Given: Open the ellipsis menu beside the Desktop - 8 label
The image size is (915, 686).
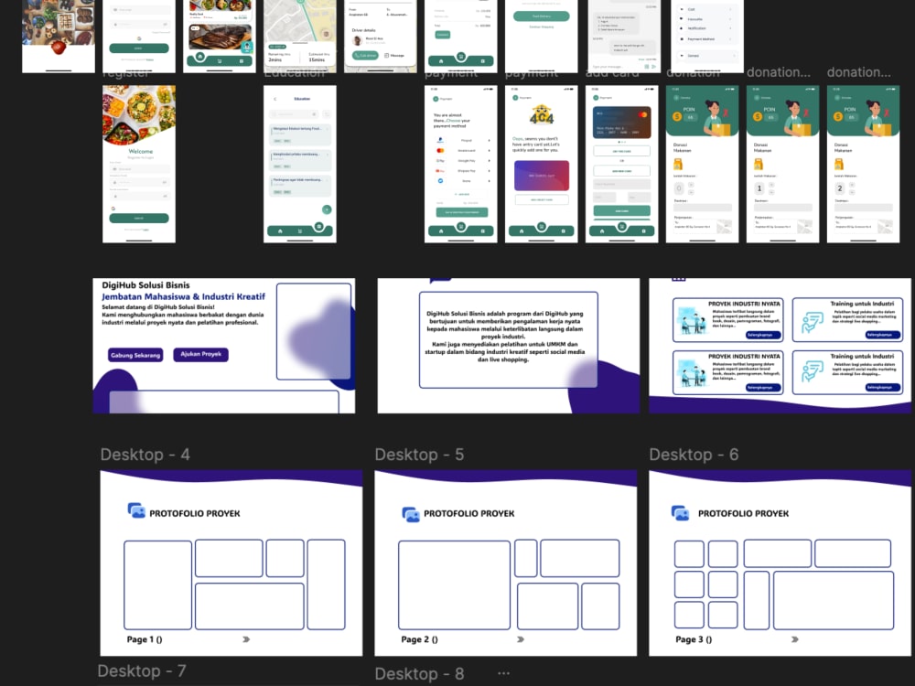Looking at the screenshot, I should point(503,673).
